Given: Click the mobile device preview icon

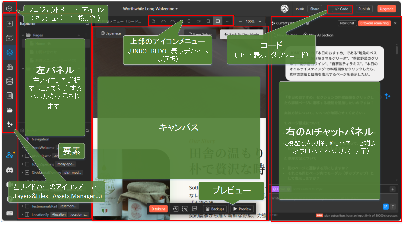Looking at the screenshot, I should pos(189,21).
